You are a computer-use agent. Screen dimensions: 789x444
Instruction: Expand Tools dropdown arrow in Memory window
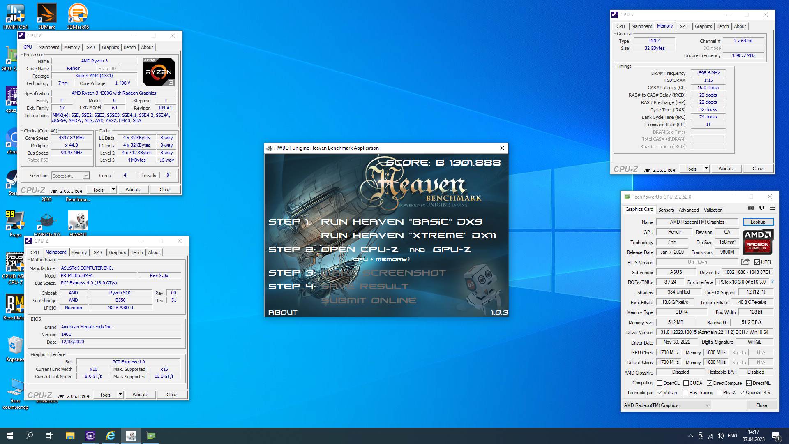pos(706,169)
